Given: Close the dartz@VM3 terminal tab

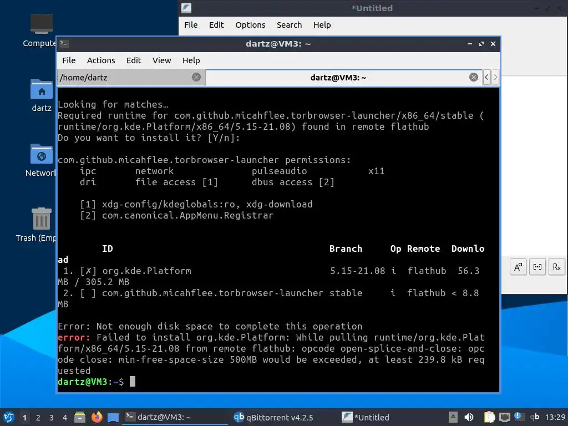Looking at the screenshot, I should click(474, 77).
